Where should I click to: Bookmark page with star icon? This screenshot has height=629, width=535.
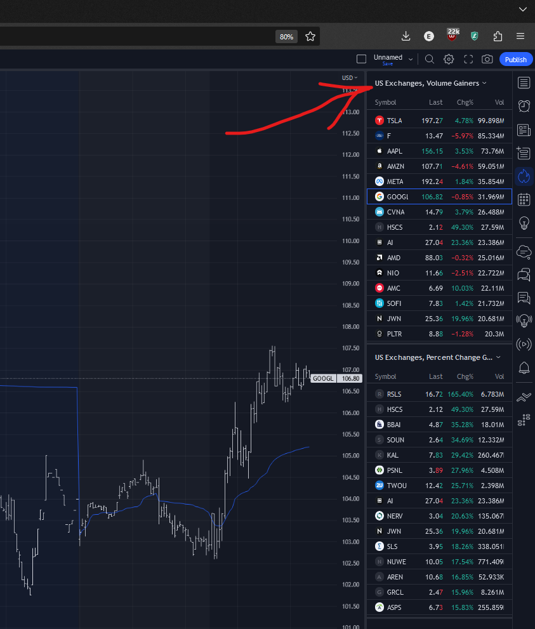310,37
